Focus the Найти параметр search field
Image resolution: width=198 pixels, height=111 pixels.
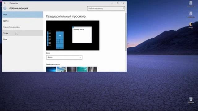point(106,8)
